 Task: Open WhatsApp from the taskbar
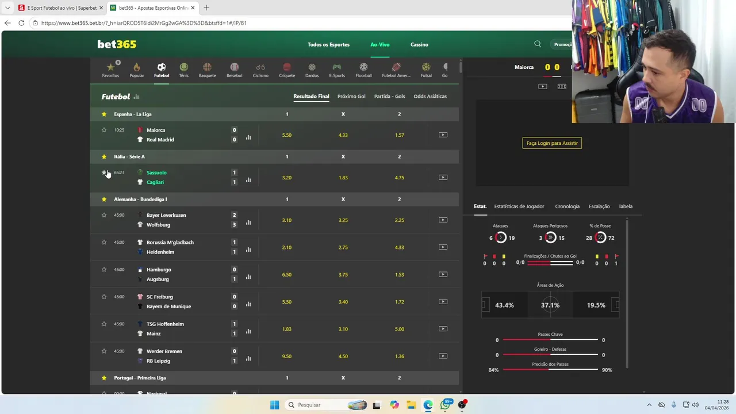click(445, 405)
